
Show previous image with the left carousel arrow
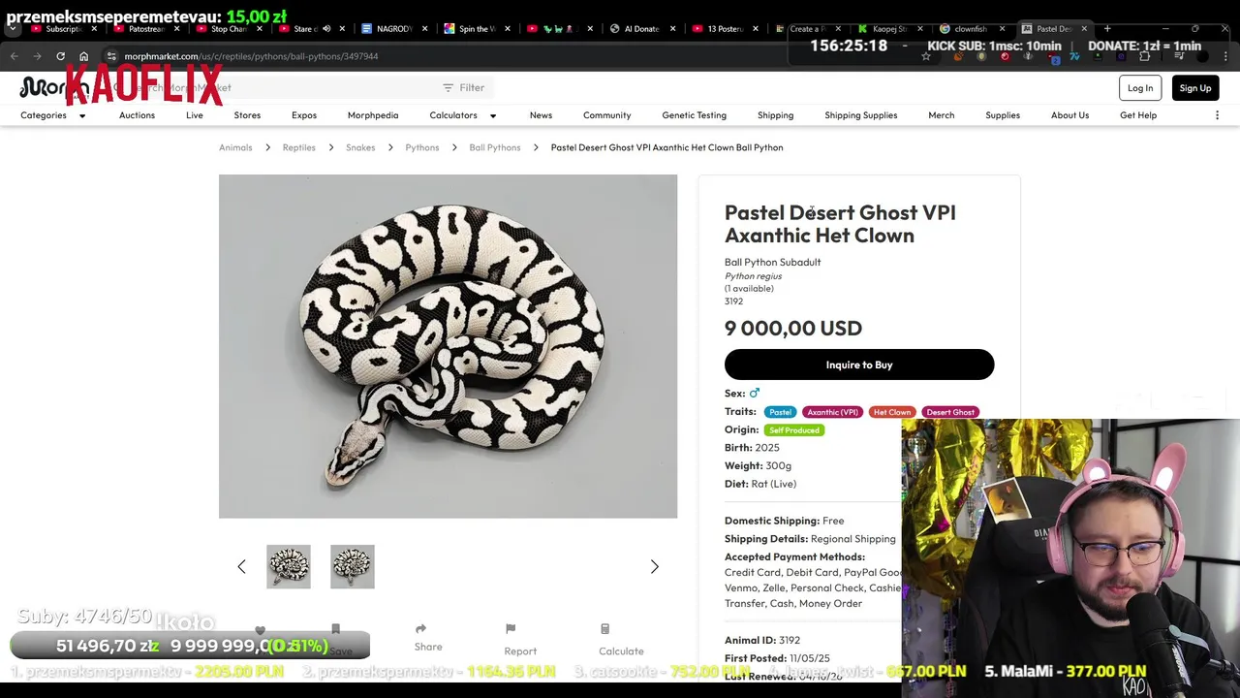(241, 566)
